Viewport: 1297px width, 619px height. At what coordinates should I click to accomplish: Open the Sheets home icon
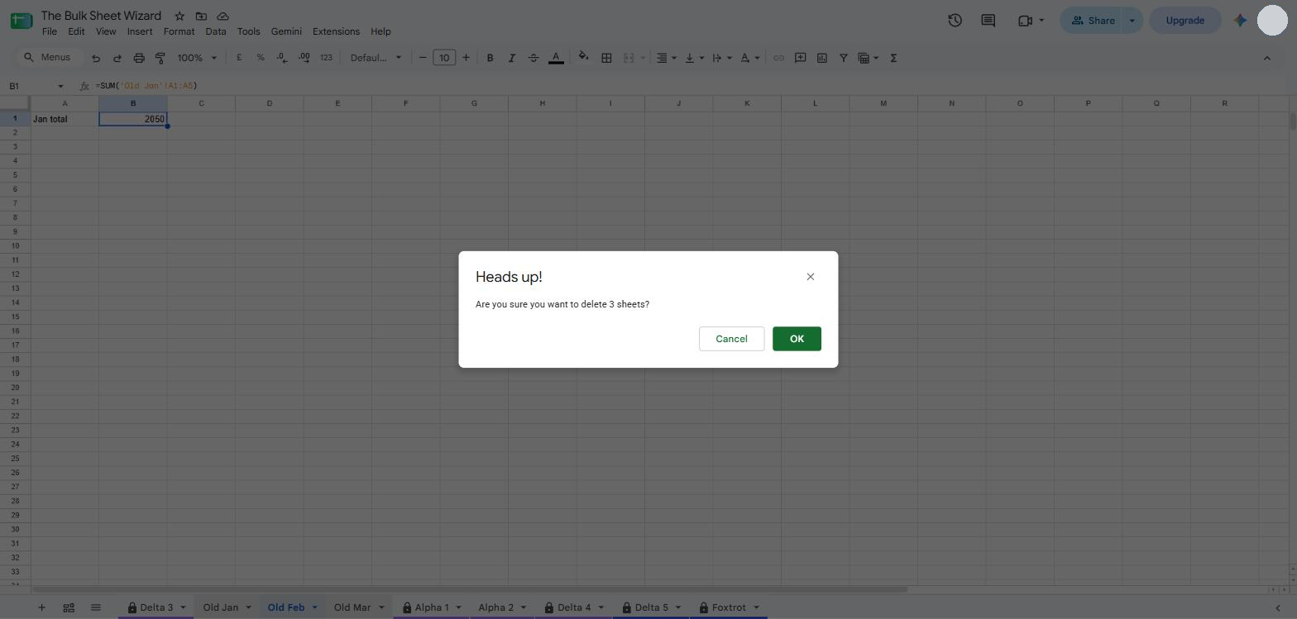tap(22, 21)
